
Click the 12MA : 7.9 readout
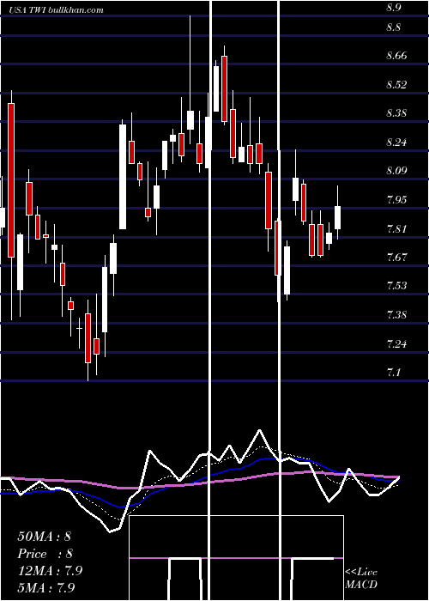50,571
